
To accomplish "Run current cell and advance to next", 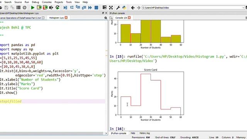I will 45,8.
